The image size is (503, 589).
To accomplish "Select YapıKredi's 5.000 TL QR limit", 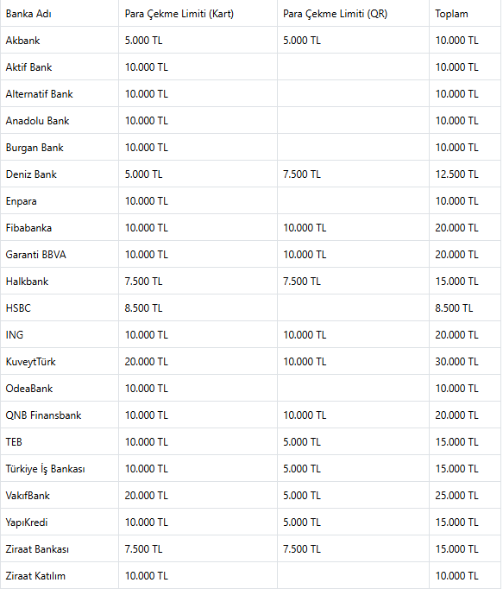I will tap(301, 522).
